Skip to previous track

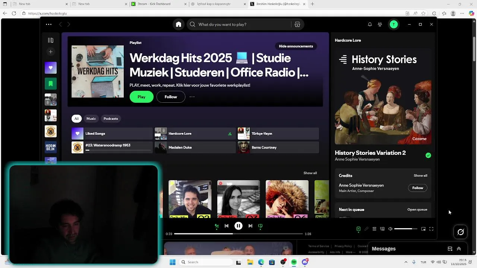tap(227, 226)
